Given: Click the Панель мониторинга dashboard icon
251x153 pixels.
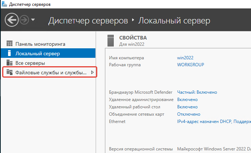Looking at the screenshot, I should pyautogui.click(x=10, y=44).
